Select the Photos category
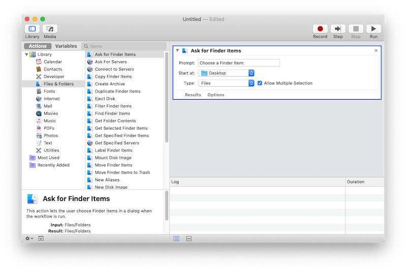The image size is (406, 271). [50, 136]
